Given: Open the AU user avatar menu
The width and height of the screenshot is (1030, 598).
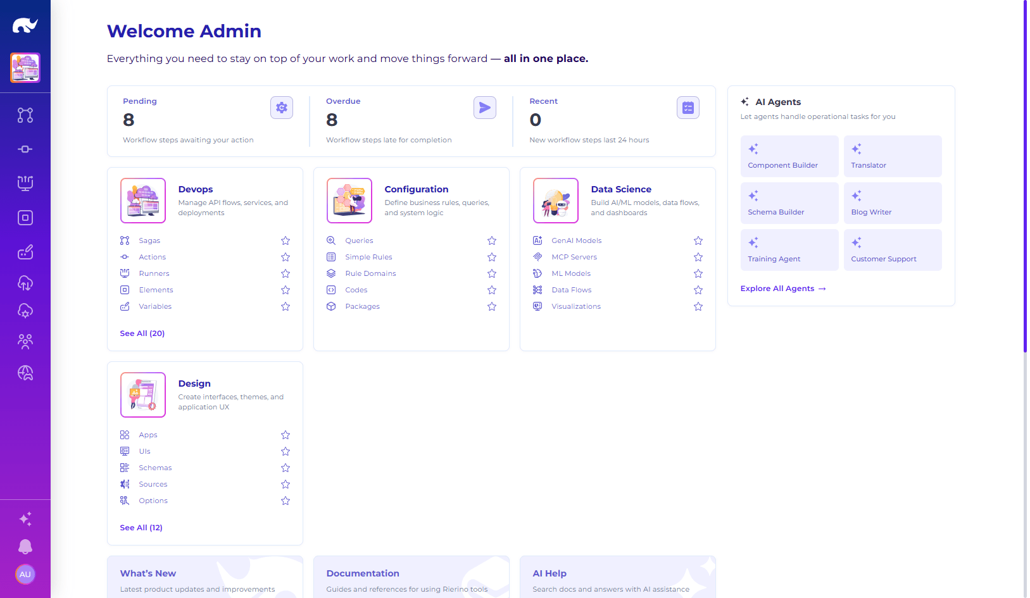Looking at the screenshot, I should (x=25, y=575).
